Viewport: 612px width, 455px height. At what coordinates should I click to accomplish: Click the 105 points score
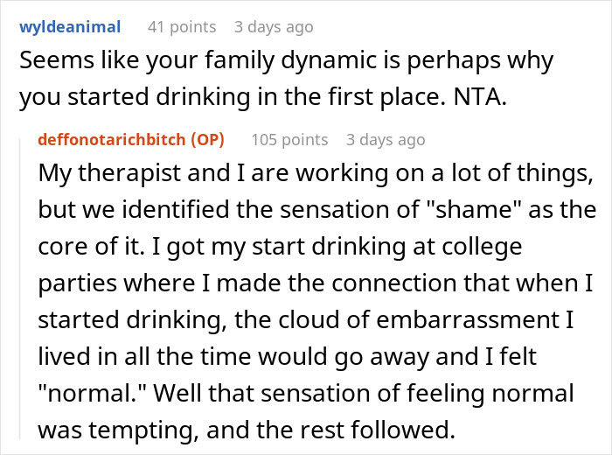(289, 140)
